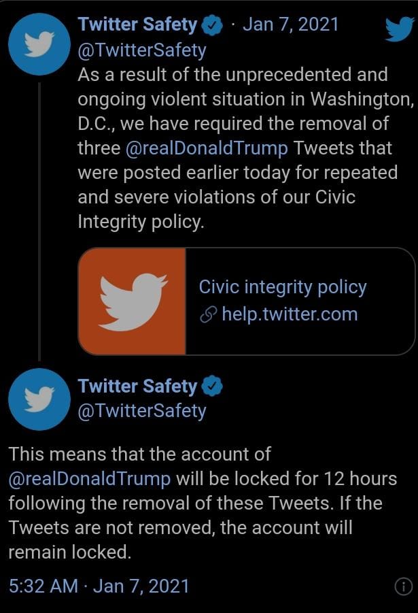Click the info icon at bottom right
The width and height of the screenshot is (418, 613).
[404, 586]
